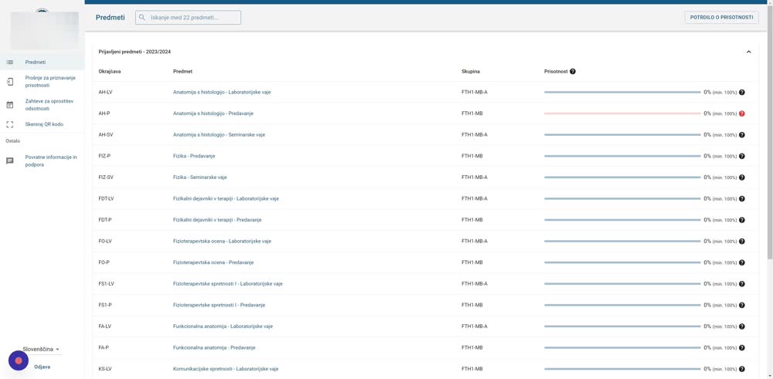The width and height of the screenshot is (773, 379).
Task: Open Skeniraj QR kodo menu item
Action: point(42,124)
